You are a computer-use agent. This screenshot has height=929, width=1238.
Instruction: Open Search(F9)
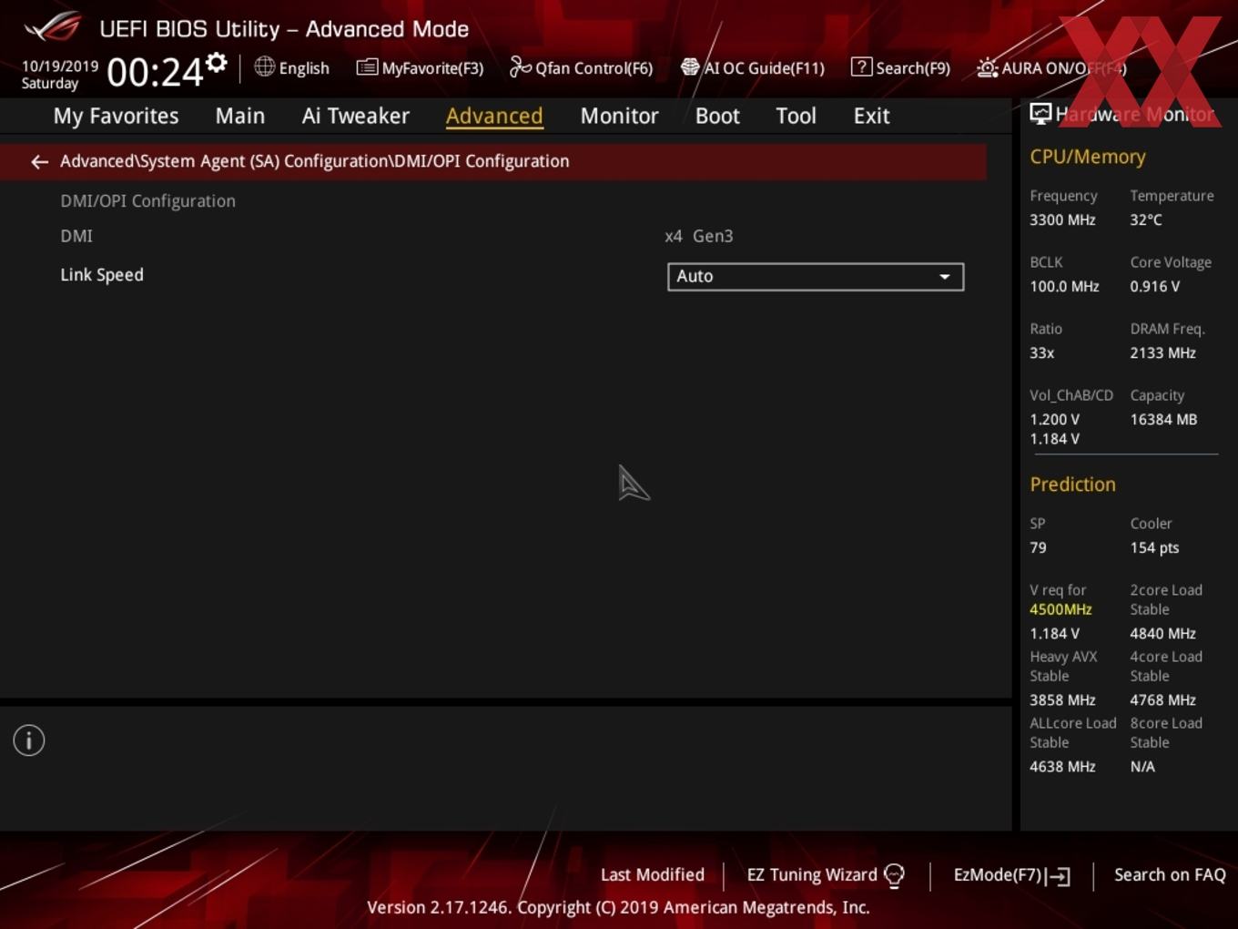900,68
